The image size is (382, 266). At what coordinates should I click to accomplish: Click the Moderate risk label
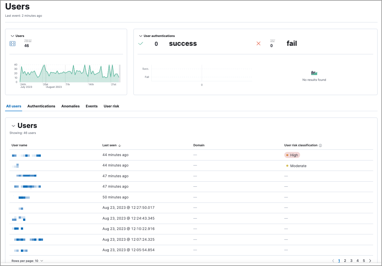[296, 166]
